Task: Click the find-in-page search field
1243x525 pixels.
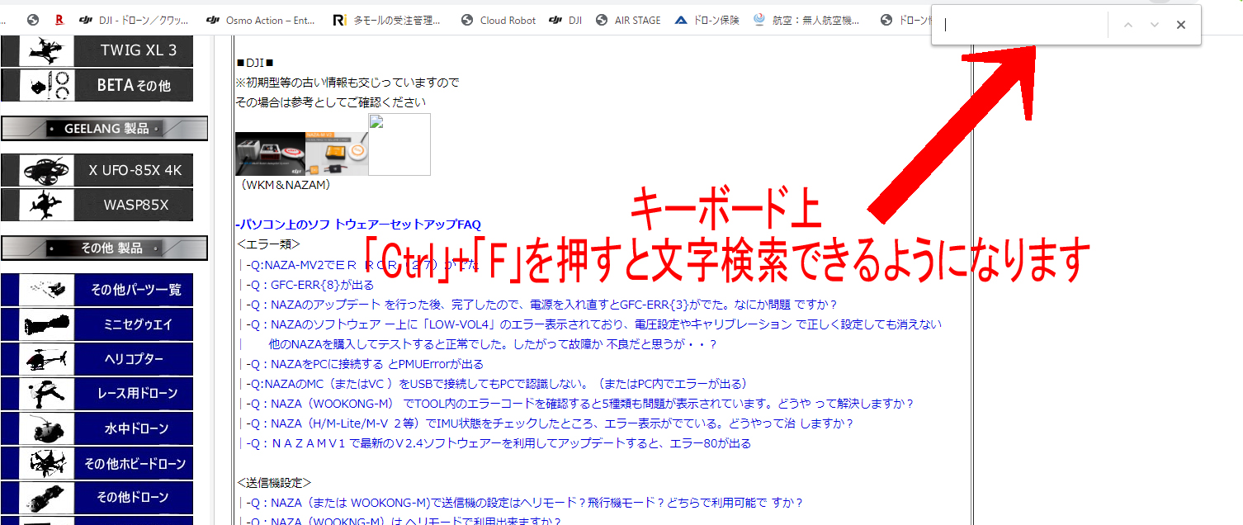Action: (1022, 25)
